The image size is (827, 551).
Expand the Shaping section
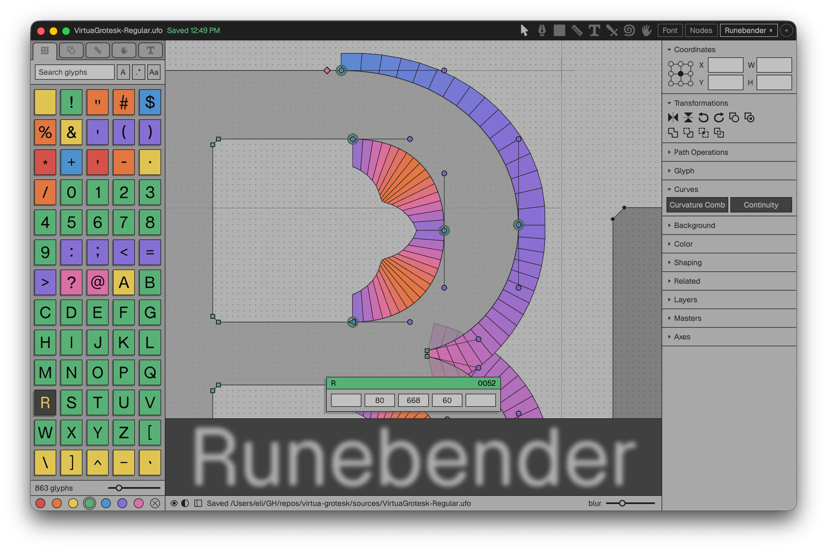coord(685,262)
